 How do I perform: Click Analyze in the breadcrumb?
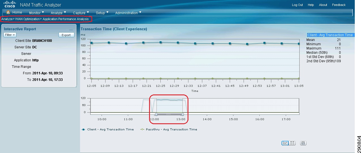pos(7,19)
